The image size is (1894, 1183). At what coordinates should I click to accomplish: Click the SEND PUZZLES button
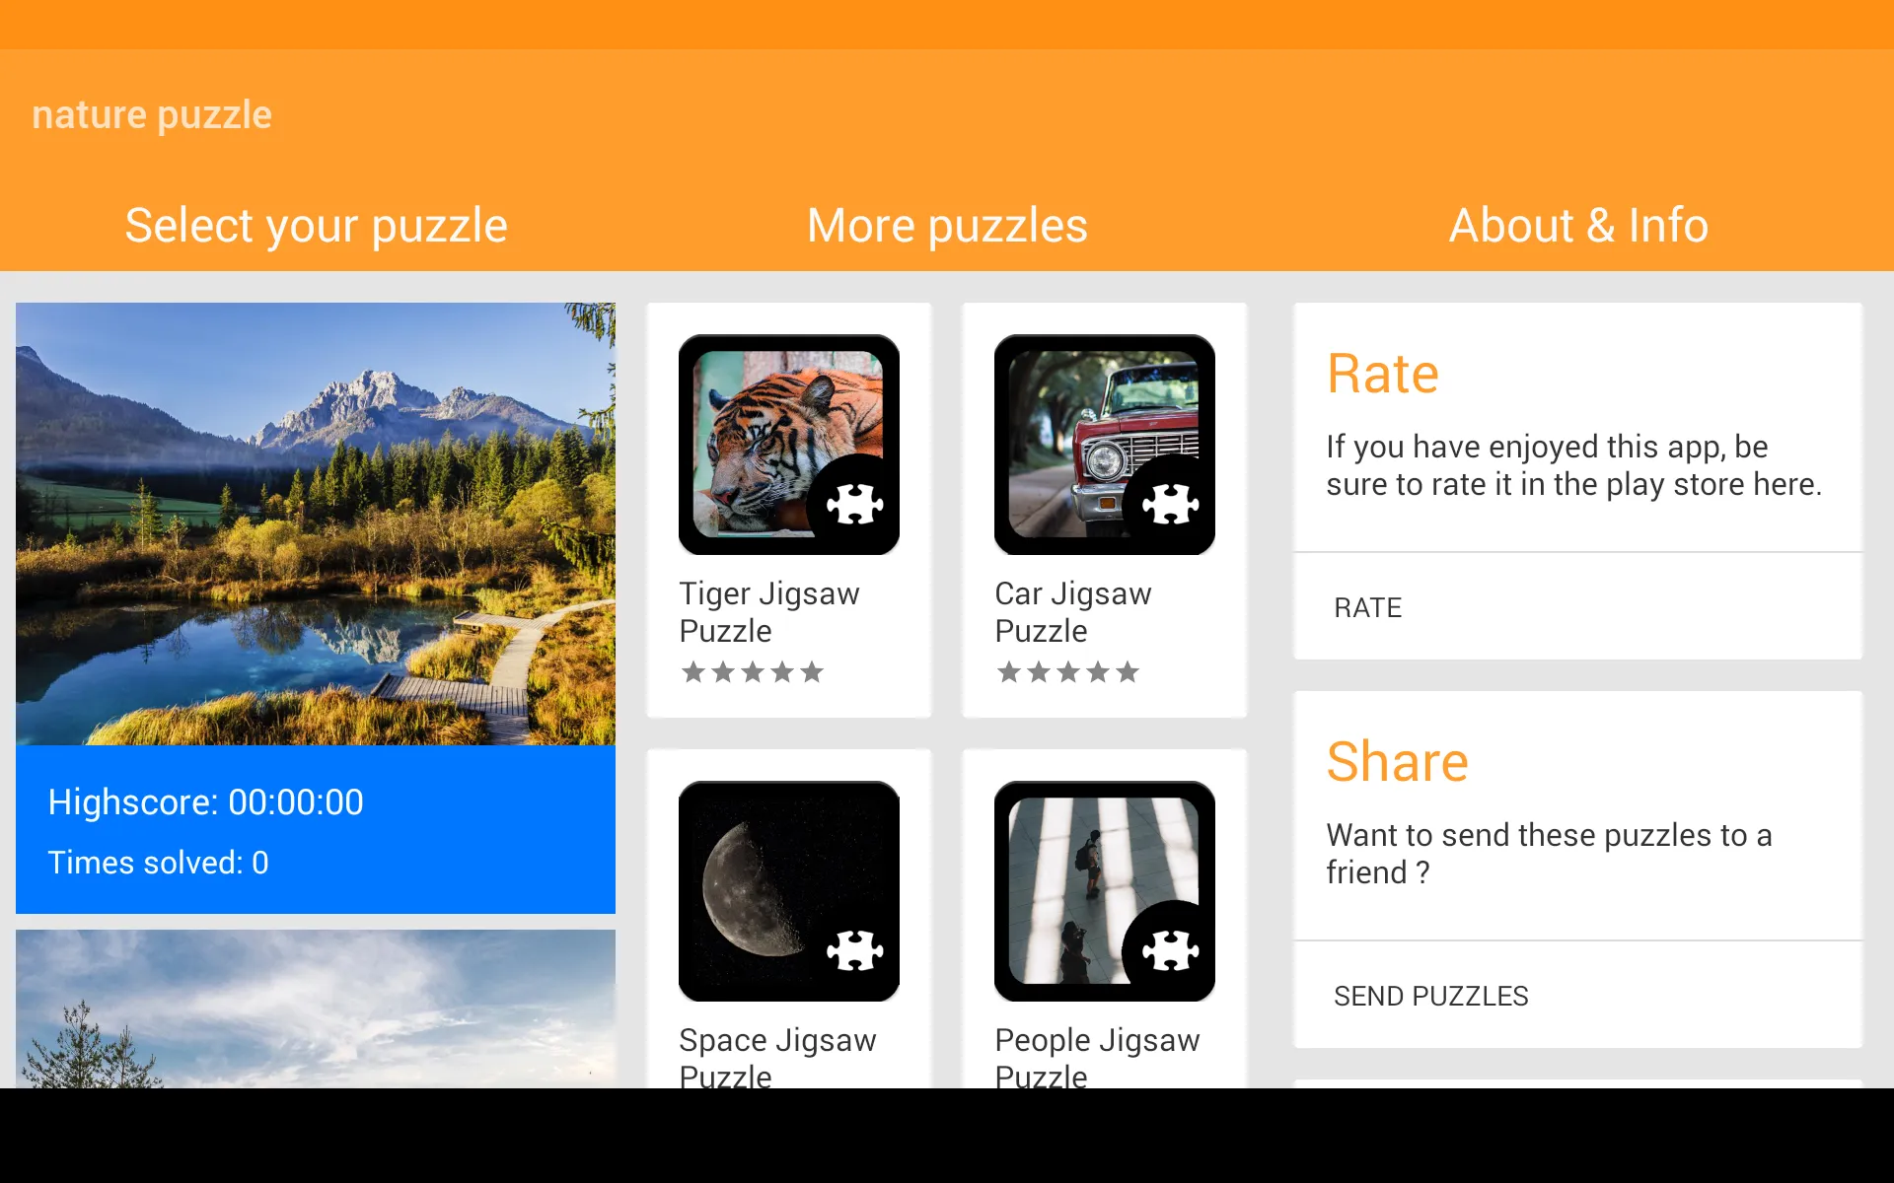click(1429, 994)
